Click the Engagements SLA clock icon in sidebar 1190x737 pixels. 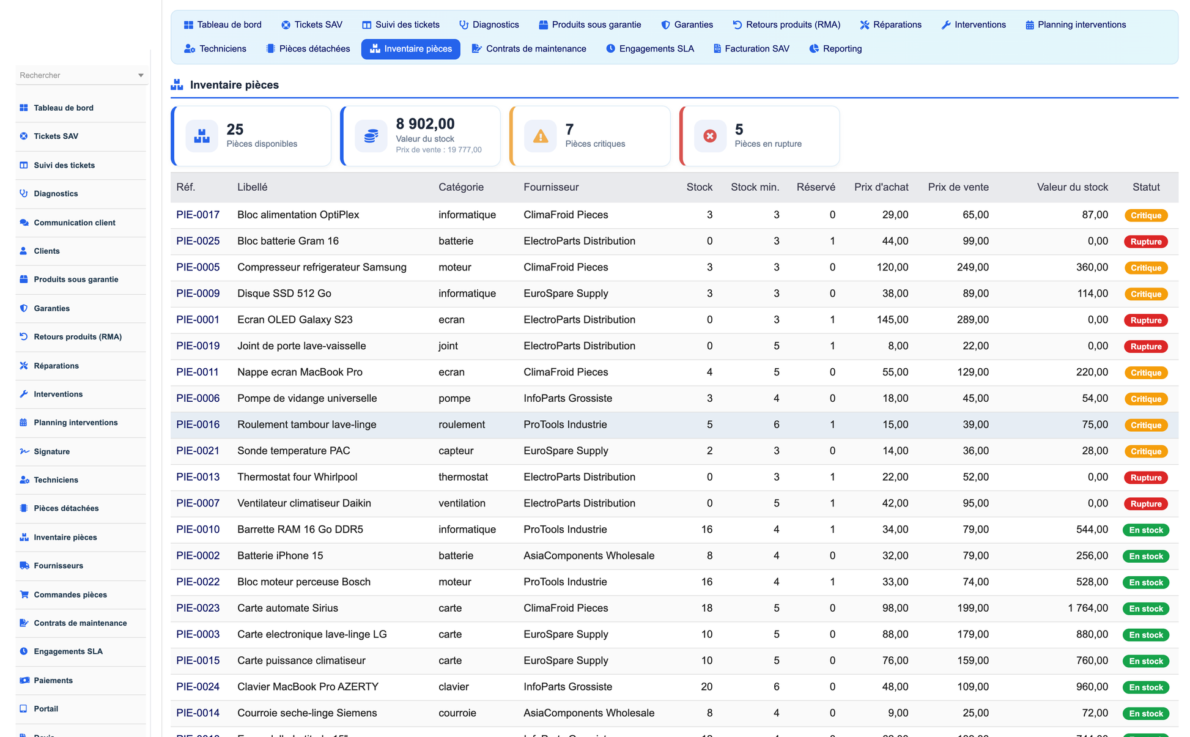(x=24, y=651)
